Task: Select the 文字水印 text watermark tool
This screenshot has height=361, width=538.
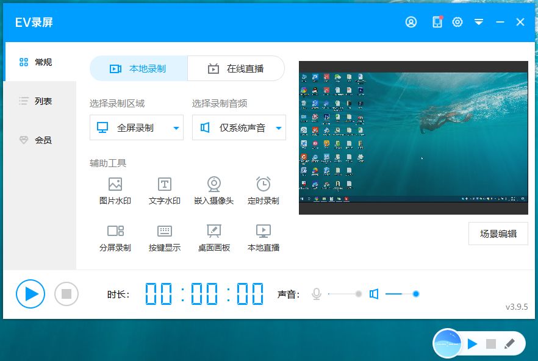Action: pos(164,190)
